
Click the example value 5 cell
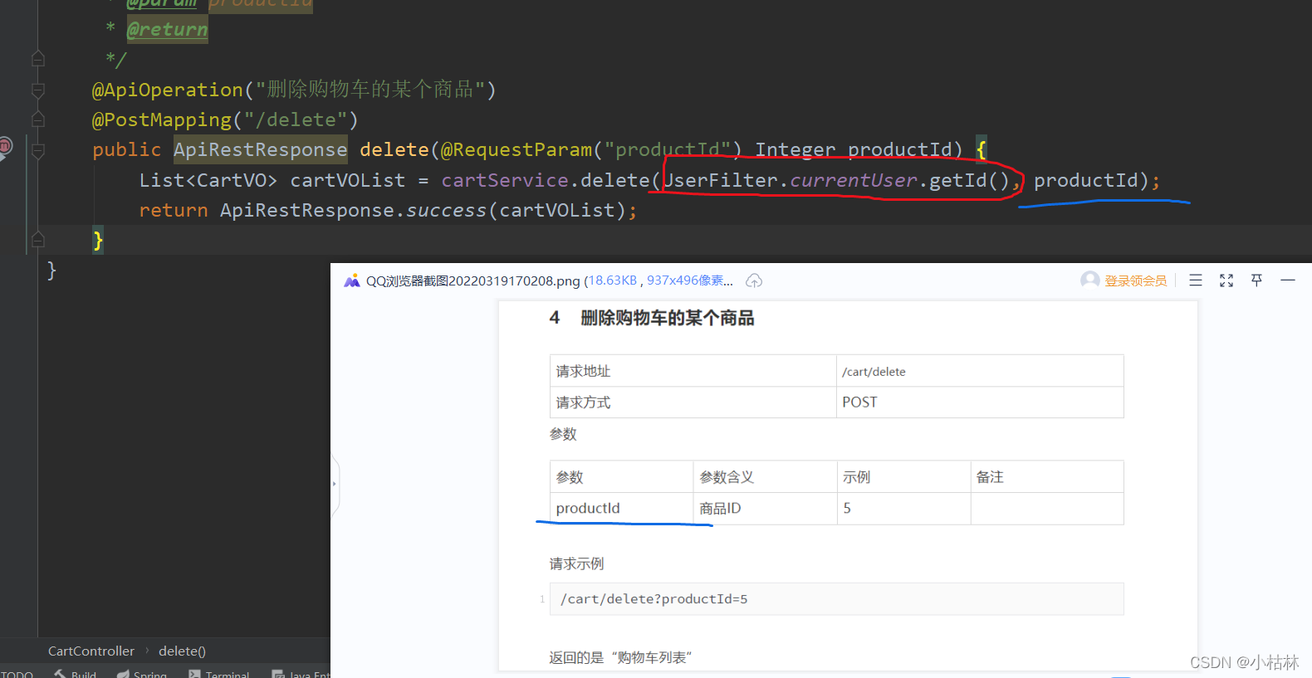tap(904, 508)
